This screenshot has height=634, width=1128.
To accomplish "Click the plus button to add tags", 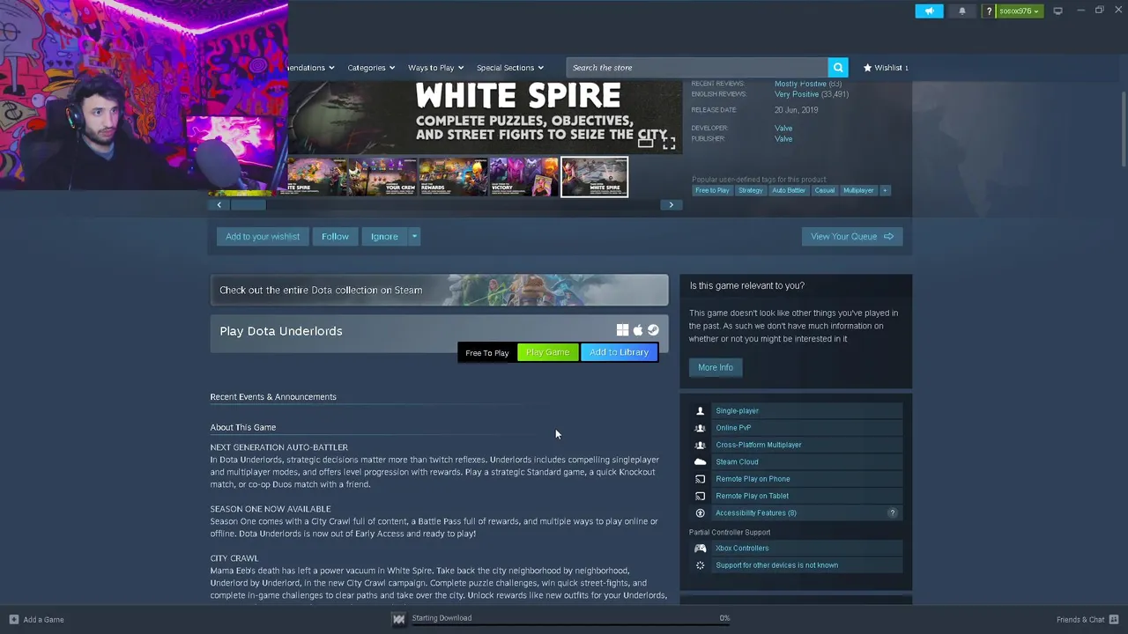I will pyautogui.click(x=885, y=190).
